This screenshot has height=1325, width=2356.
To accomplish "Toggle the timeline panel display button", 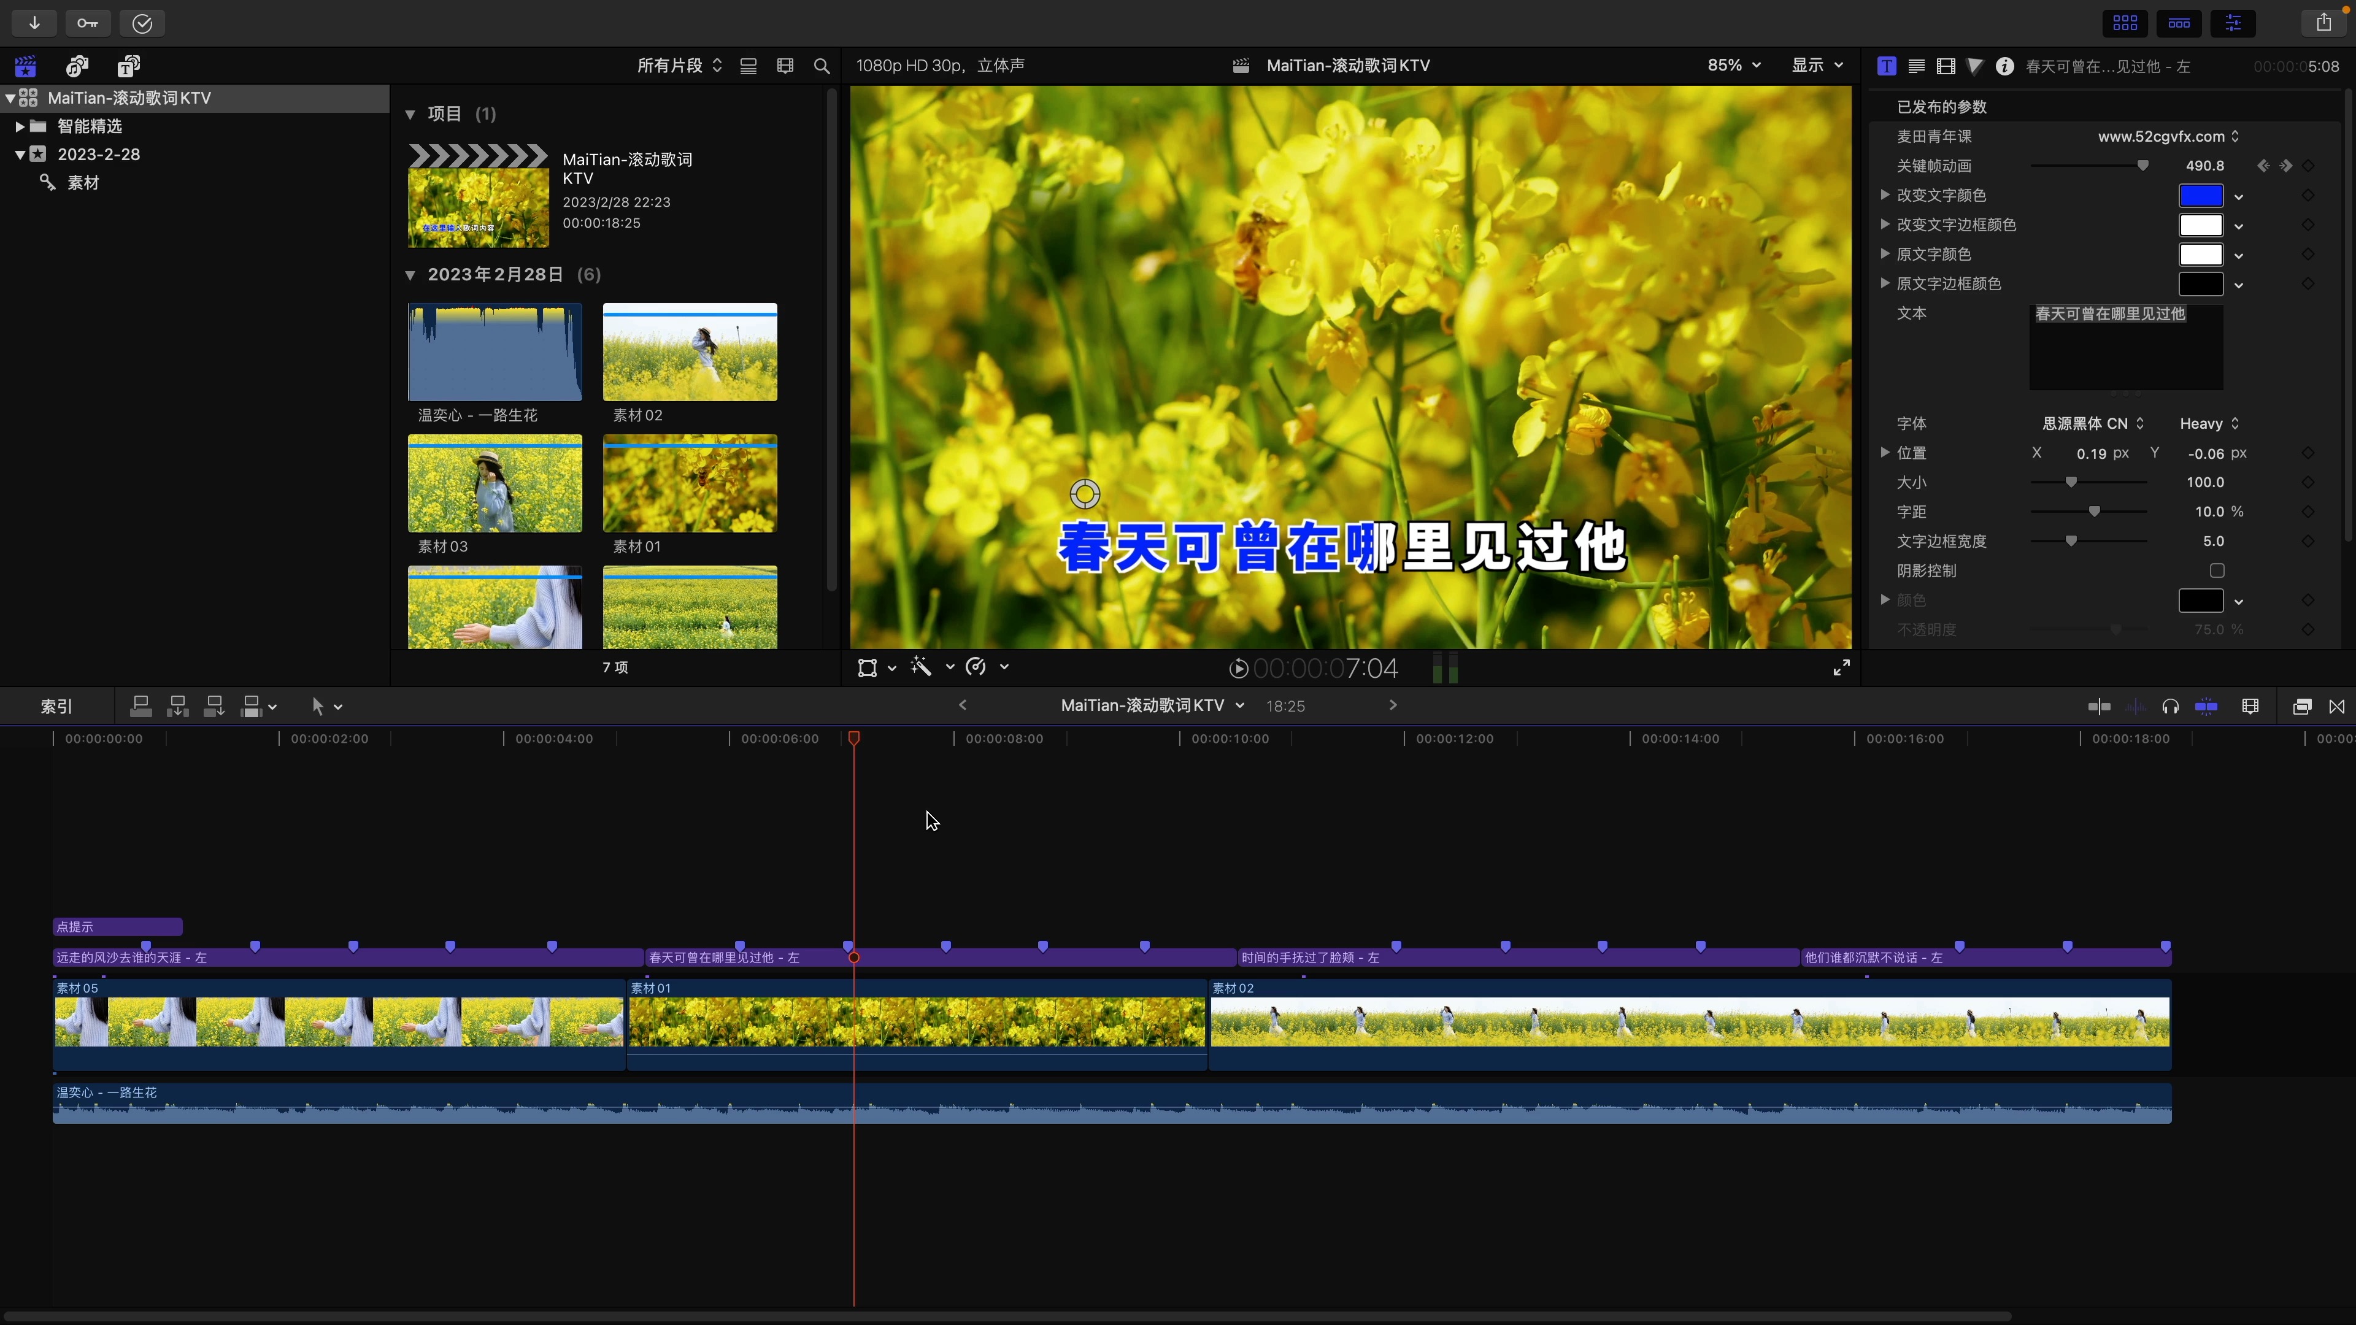I will [x=2179, y=23].
